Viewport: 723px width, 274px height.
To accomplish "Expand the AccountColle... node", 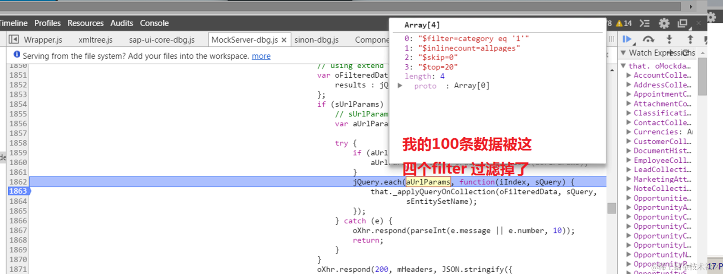I will pyautogui.click(x=629, y=75).
